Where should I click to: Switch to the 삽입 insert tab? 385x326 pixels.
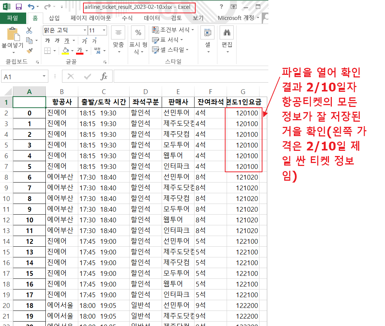[x=54, y=18]
